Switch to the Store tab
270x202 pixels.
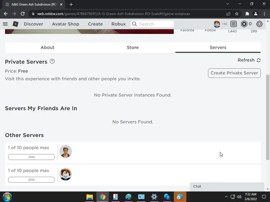(133, 47)
